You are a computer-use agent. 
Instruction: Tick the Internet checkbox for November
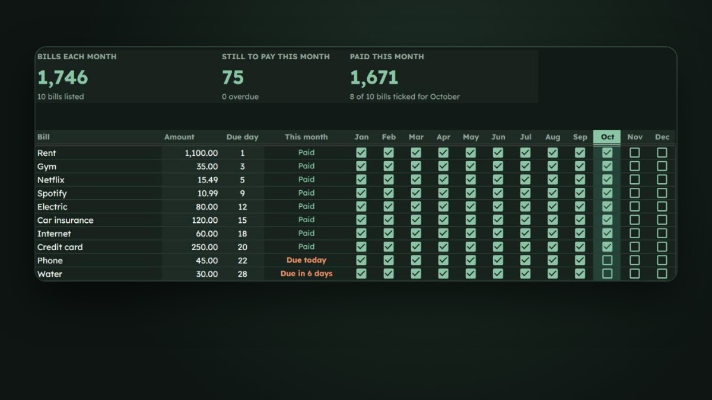pyautogui.click(x=634, y=233)
